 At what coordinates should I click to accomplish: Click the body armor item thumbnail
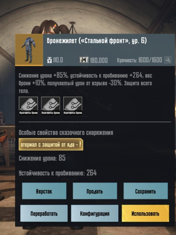[x=29, y=50]
